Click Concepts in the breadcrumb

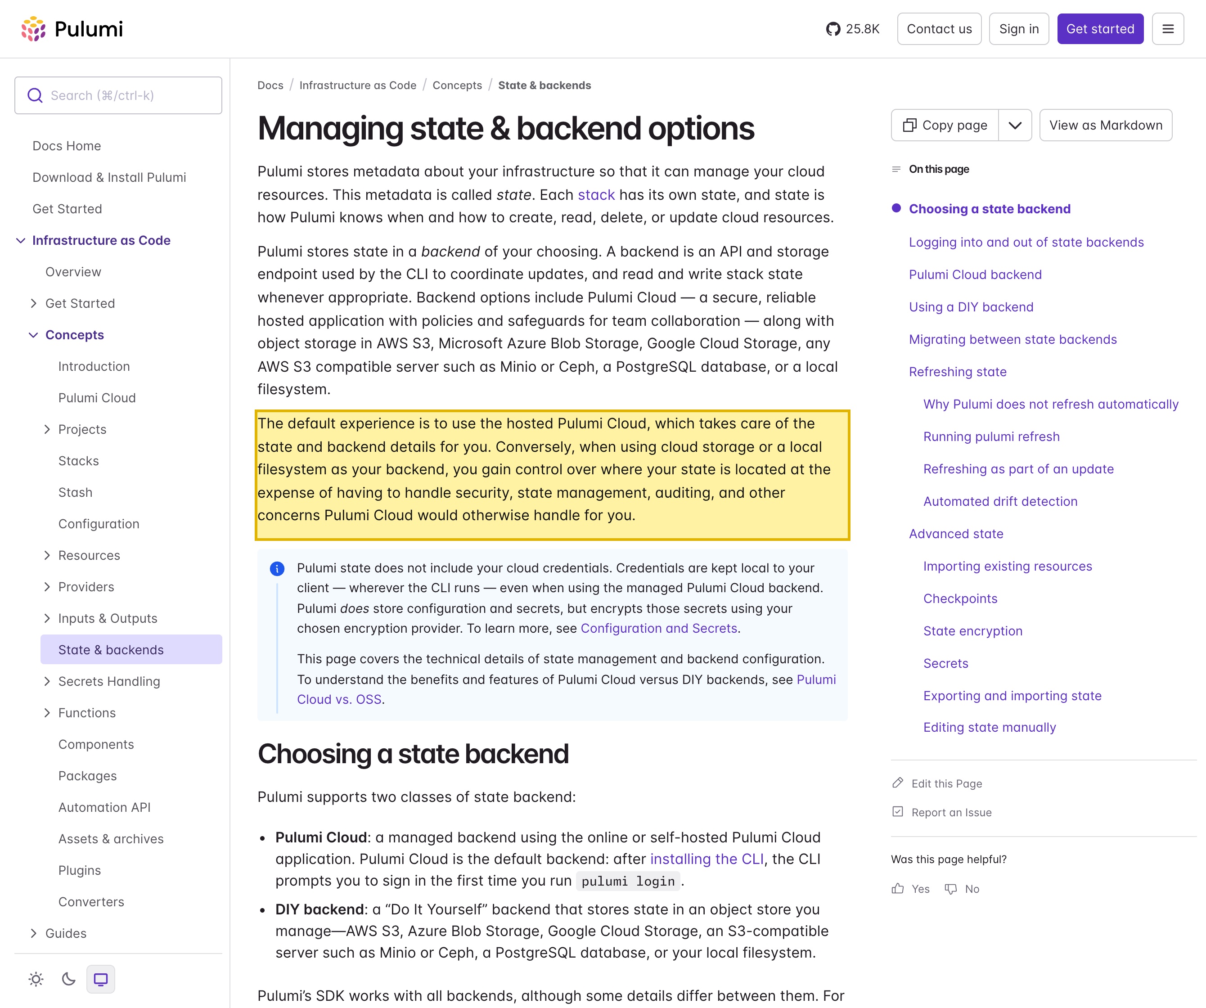coord(457,85)
